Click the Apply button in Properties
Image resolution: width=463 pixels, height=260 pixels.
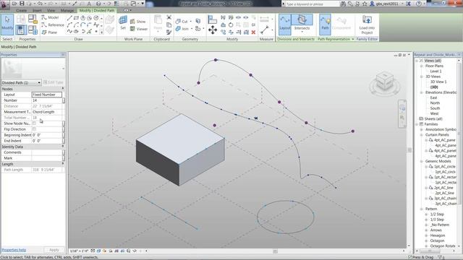coord(54,250)
